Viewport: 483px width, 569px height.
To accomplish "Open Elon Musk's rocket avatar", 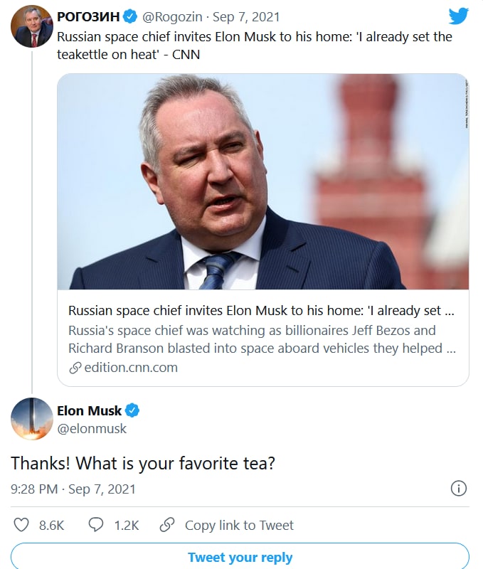I will click(x=32, y=419).
